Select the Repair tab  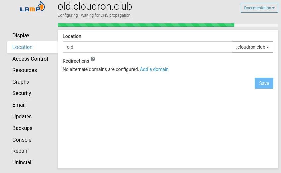(20, 151)
